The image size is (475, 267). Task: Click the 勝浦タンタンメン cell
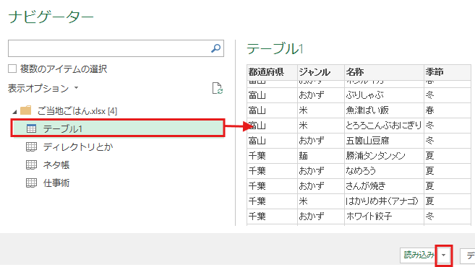pos(384,156)
